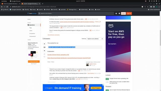This screenshot has height=91, width=161.
Task: Open linked Steam will not run question
Action: pyautogui.click(x=119, y=82)
